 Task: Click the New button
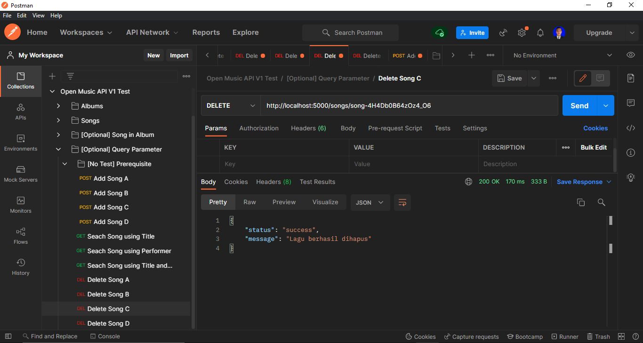[153, 55]
